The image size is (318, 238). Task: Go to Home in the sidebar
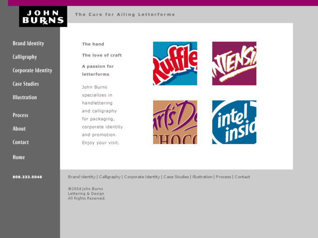point(19,157)
